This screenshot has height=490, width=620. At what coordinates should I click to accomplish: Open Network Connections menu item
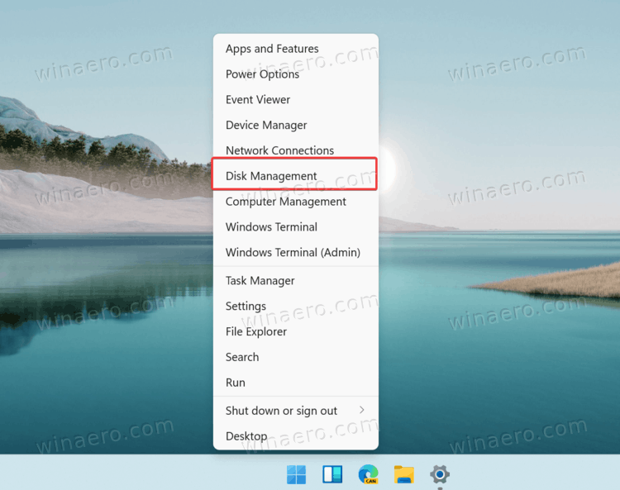click(x=296, y=150)
